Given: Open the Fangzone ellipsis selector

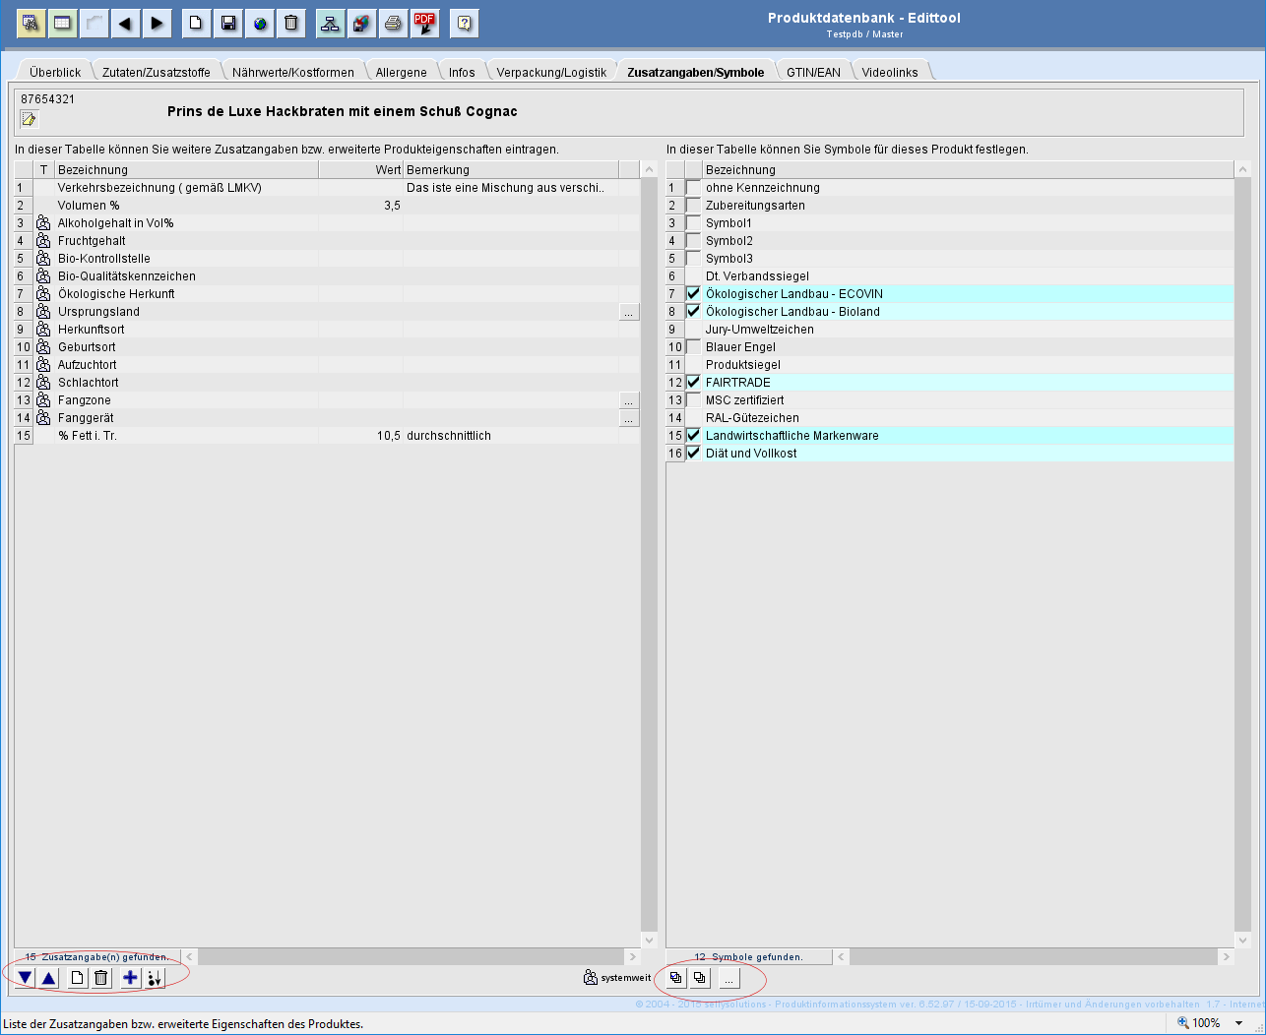Looking at the screenshot, I should [628, 400].
